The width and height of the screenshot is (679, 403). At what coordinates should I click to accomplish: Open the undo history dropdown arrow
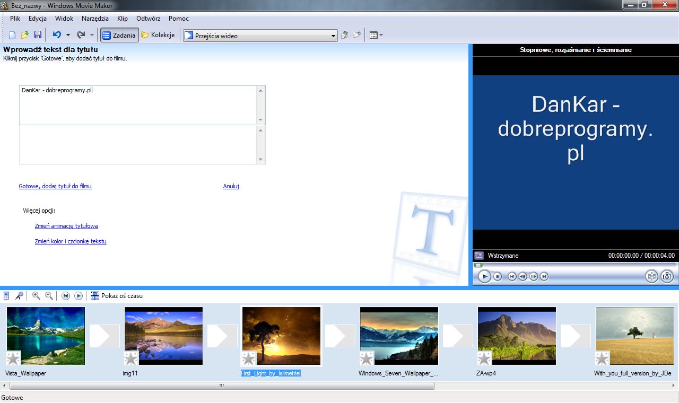68,36
